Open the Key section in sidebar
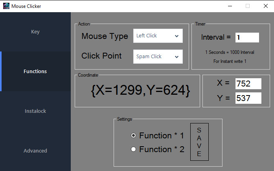274x171 pixels. tap(35, 32)
